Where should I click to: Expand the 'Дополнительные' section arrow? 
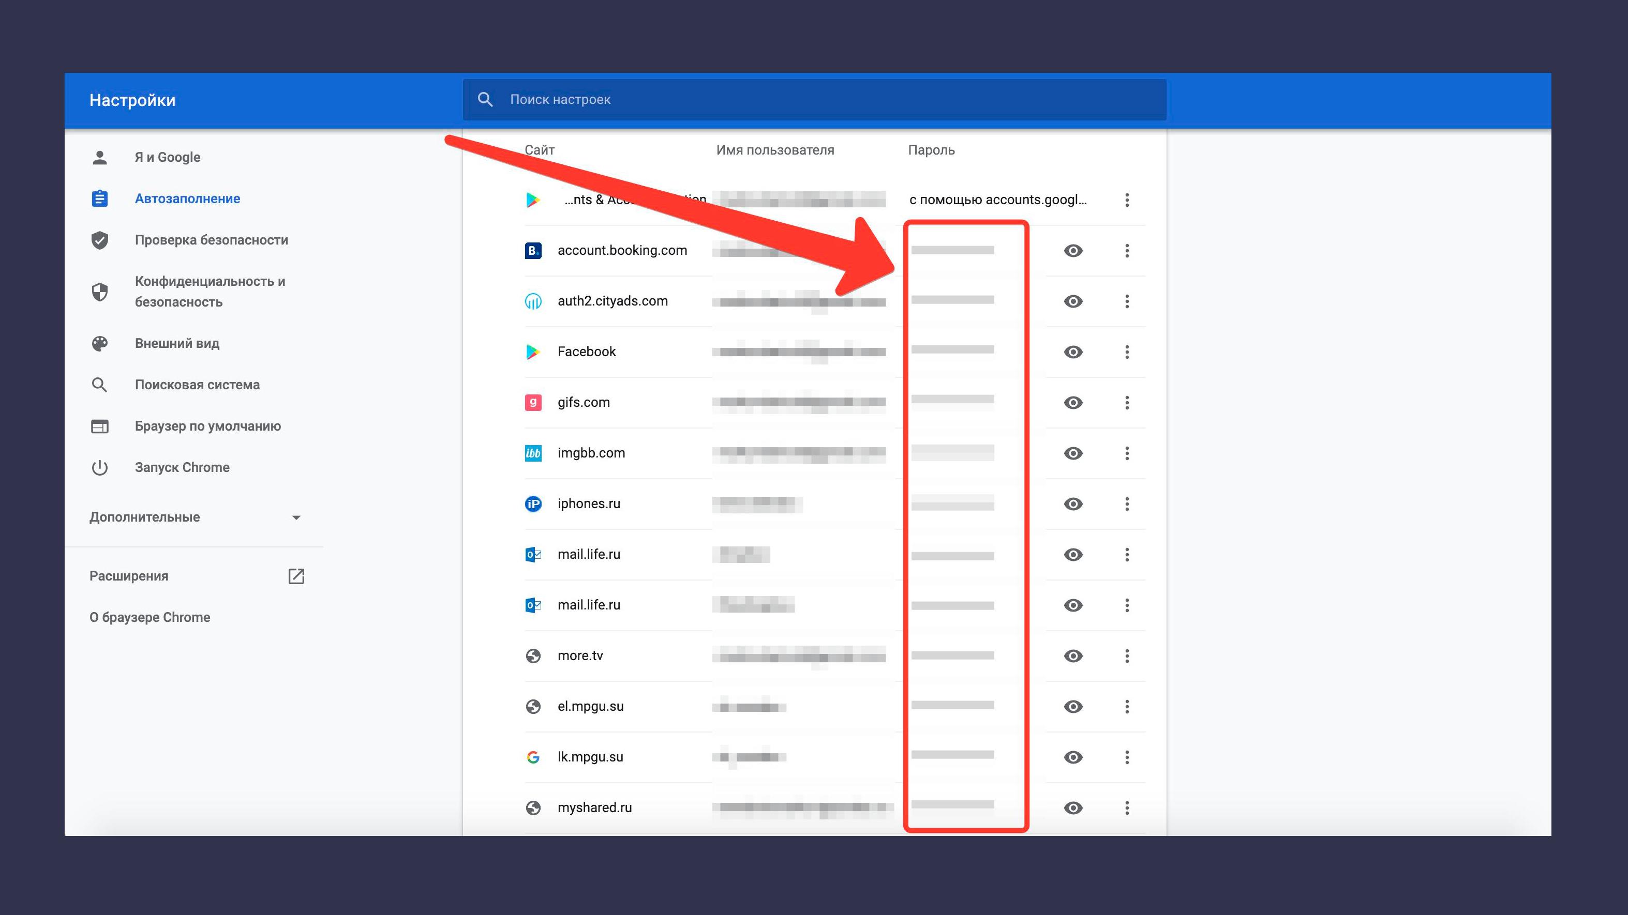pos(296,518)
